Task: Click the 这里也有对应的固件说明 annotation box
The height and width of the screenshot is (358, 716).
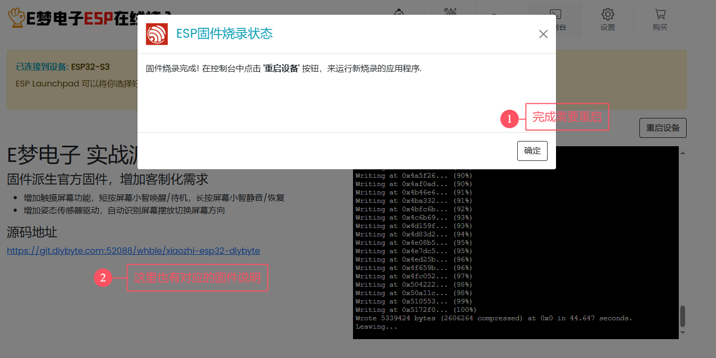Action: click(x=197, y=278)
